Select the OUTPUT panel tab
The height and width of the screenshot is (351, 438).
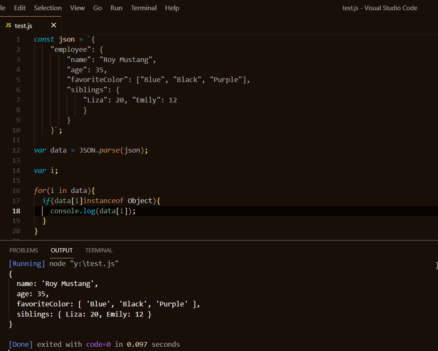point(61,250)
